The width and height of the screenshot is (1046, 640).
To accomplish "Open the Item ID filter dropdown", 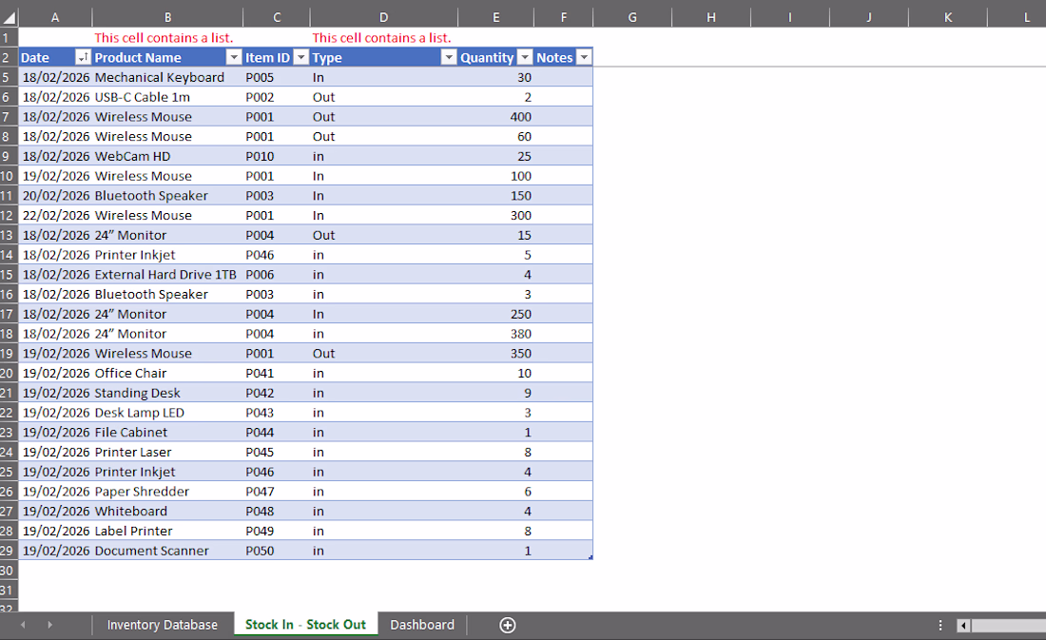I will (x=300, y=57).
